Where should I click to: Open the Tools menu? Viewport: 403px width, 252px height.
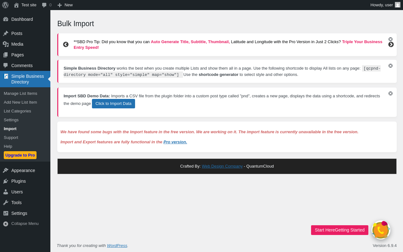[25, 203]
